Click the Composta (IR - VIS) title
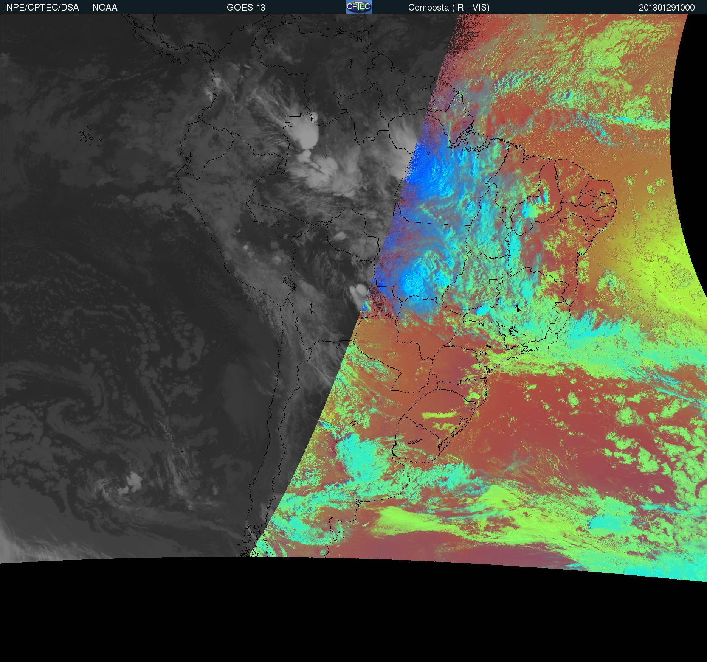Screen dimensions: 707x662 point(449,8)
